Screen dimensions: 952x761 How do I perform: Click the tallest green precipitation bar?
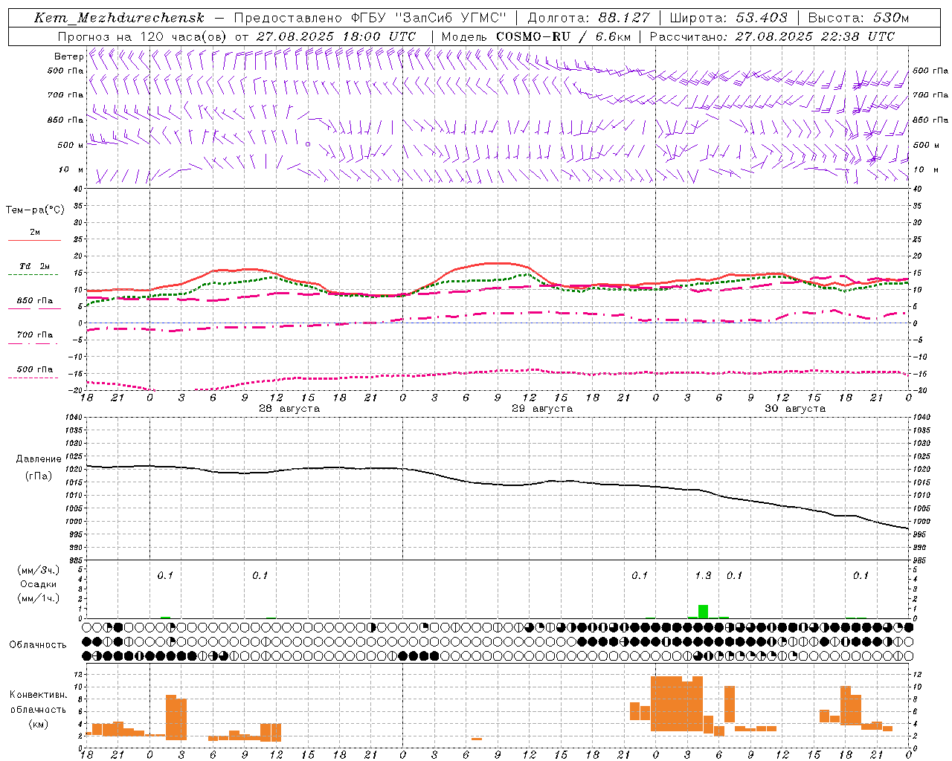[703, 612]
